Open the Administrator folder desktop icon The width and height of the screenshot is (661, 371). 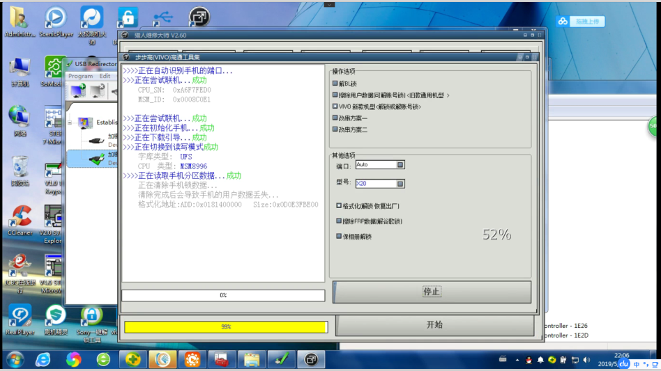pyautogui.click(x=20, y=22)
